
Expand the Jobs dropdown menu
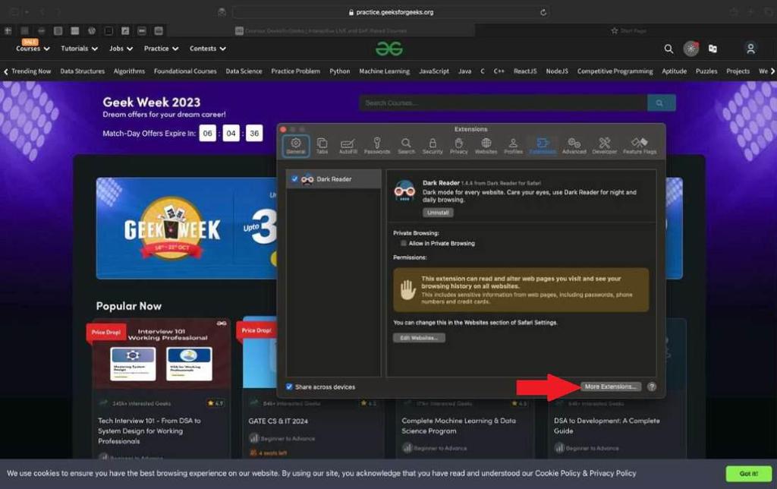121,49
